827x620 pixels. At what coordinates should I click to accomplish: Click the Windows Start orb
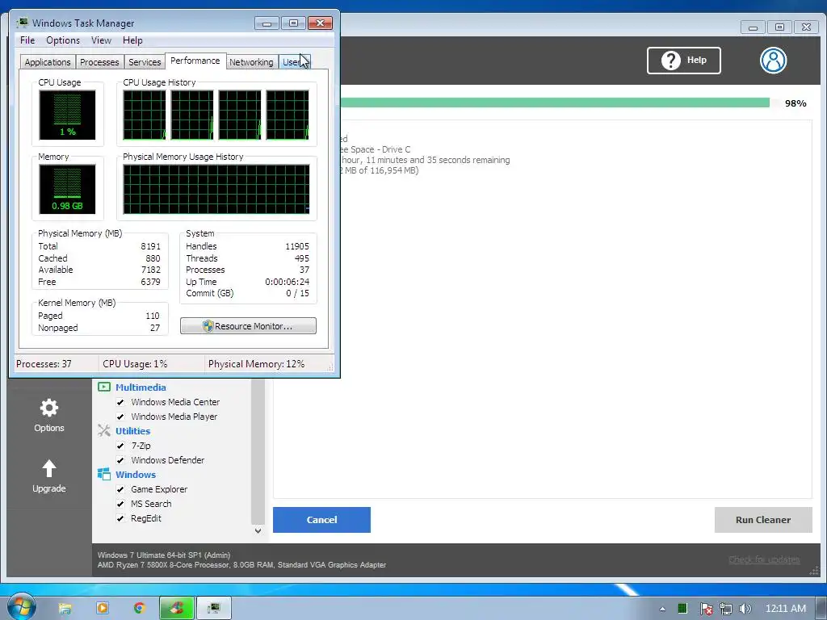click(21, 607)
